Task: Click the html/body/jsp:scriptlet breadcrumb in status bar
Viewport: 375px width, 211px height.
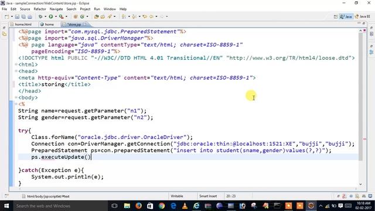Action: tap(48, 196)
